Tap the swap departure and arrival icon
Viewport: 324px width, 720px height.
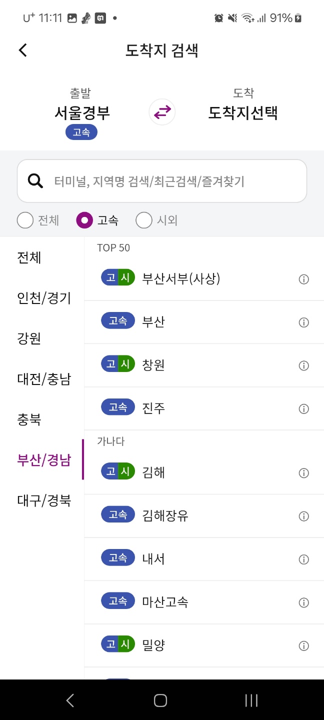161,112
